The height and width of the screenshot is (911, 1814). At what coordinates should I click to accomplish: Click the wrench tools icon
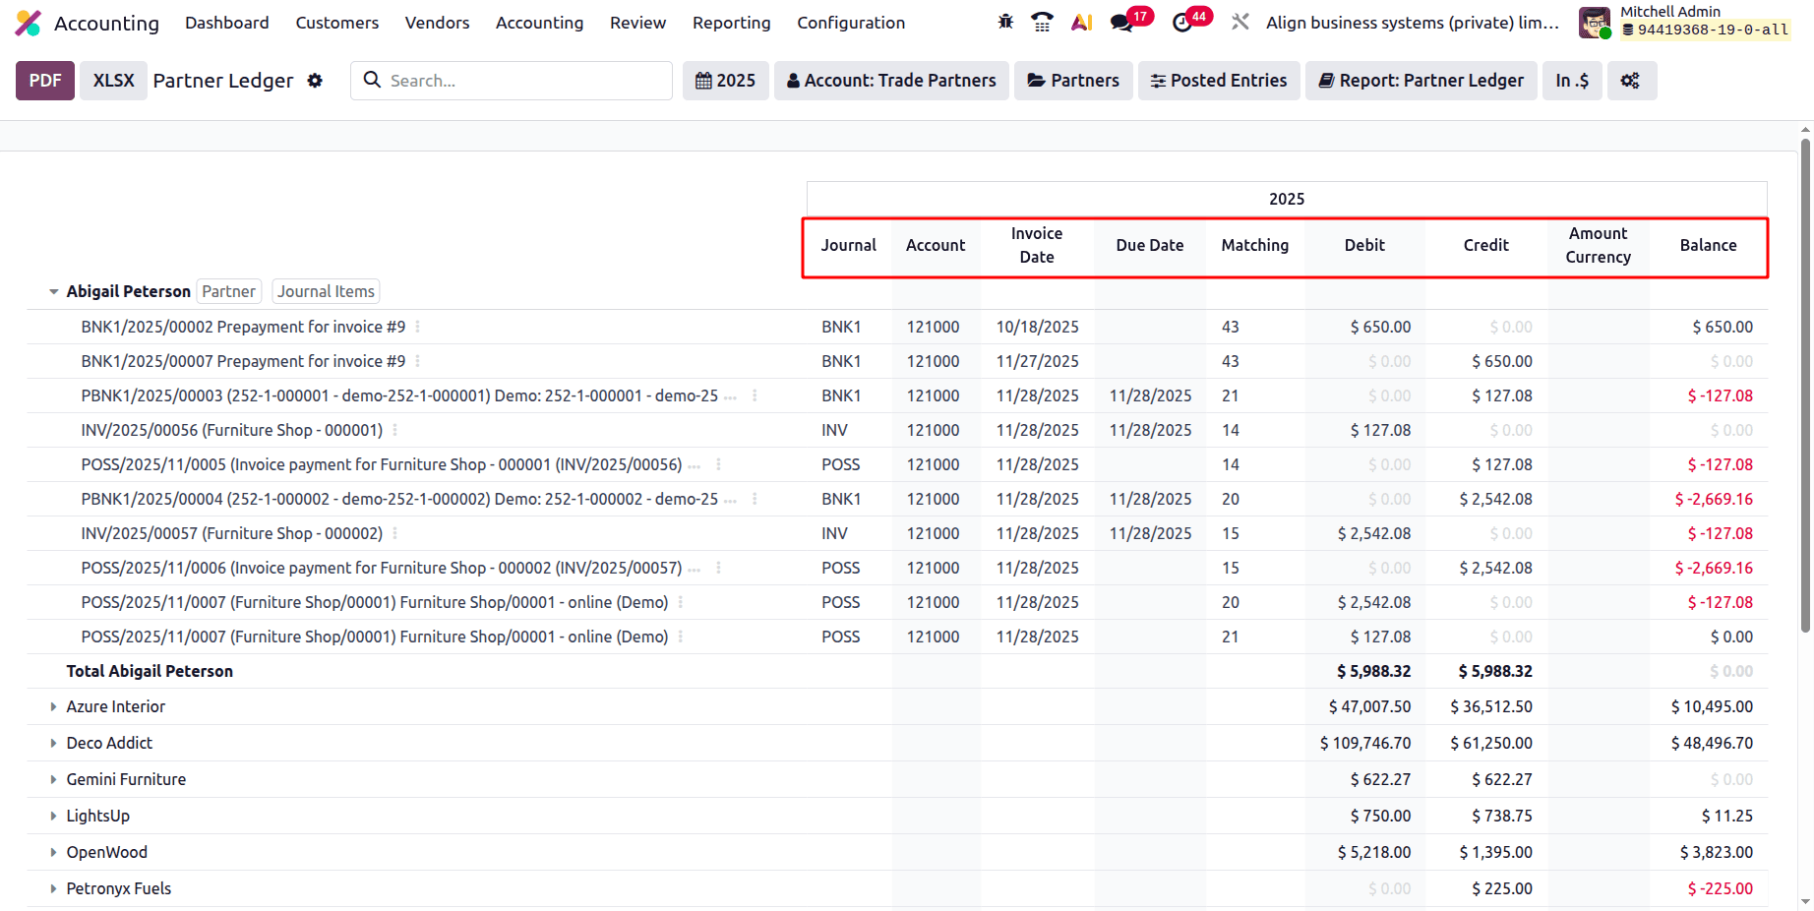pos(1240,22)
